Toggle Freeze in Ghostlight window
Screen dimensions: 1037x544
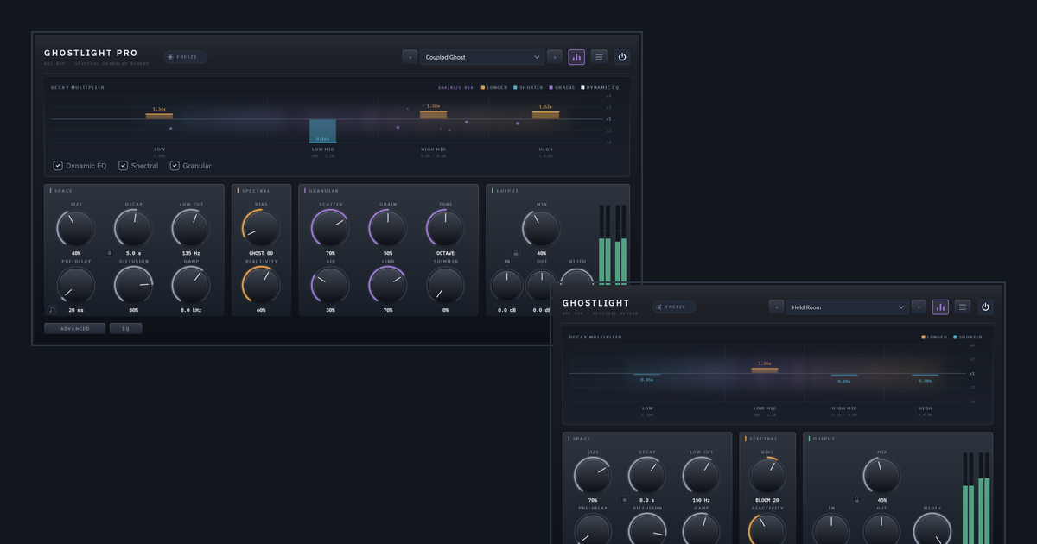(x=674, y=307)
